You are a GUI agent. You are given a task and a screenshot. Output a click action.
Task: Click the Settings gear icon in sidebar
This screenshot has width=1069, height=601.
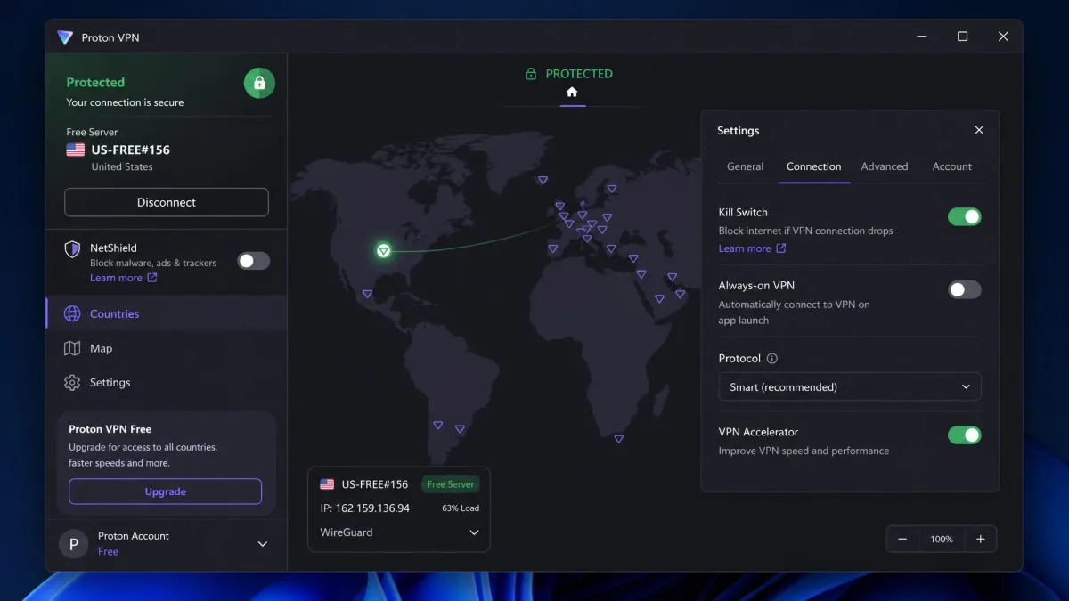click(72, 382)
